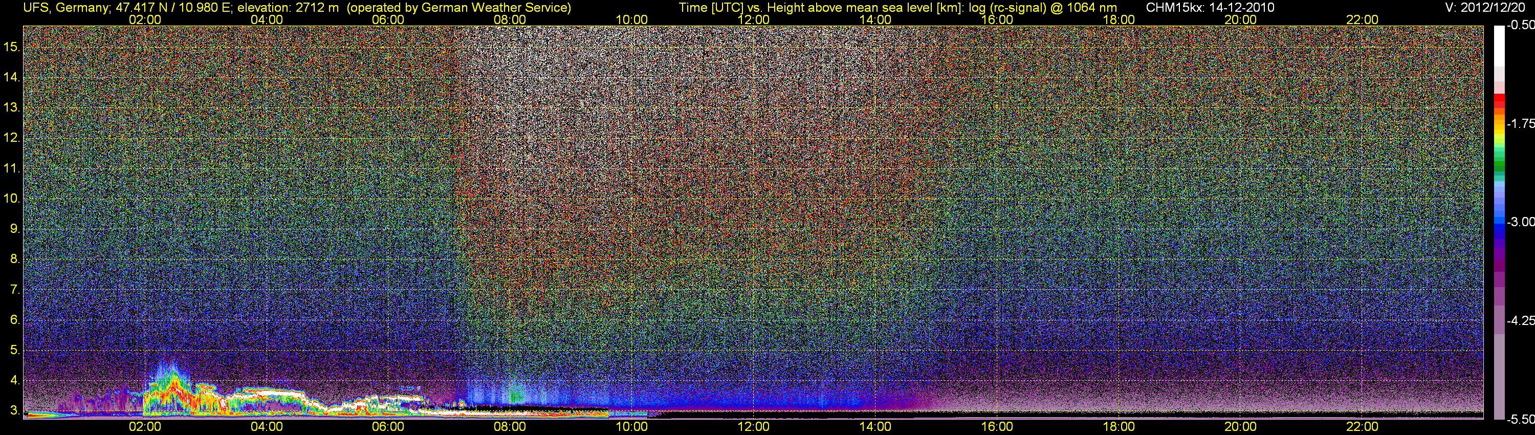Click the 11. height axis label
The width and height of the screenshot is (1535, 435).
click(x=12, y=168)
